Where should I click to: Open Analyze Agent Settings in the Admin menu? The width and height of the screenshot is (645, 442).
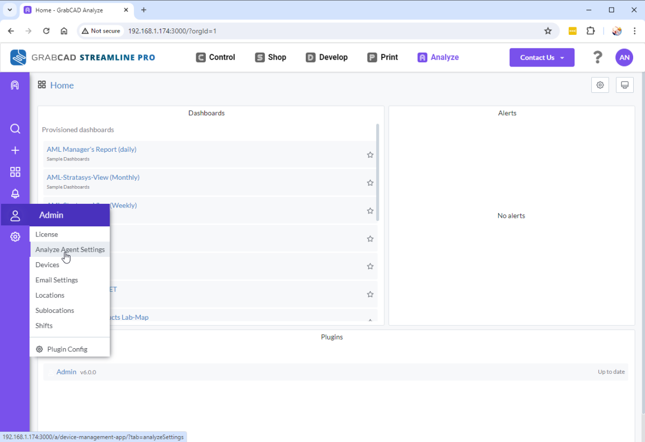pyautogui.click(x=70, y=249)
